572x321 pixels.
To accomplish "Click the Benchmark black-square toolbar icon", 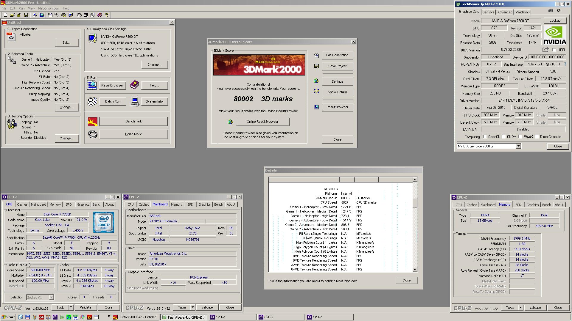I will tap(86, 15).
